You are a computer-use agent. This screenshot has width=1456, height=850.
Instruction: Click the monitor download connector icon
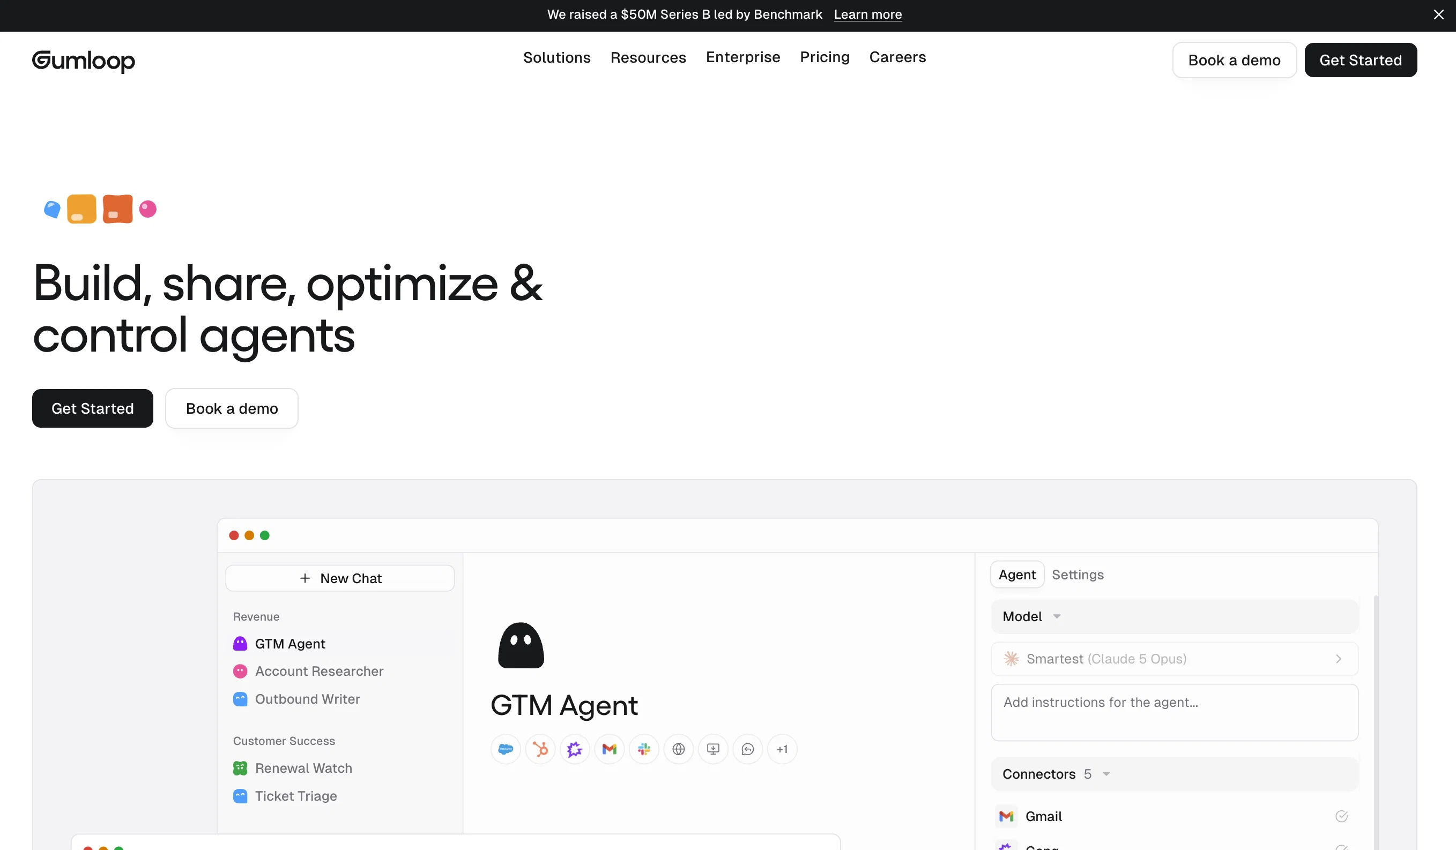click(x=714, y=749)
